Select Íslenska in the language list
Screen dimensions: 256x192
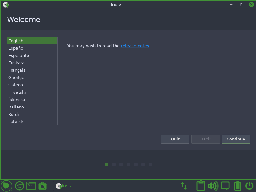(32, 100)
